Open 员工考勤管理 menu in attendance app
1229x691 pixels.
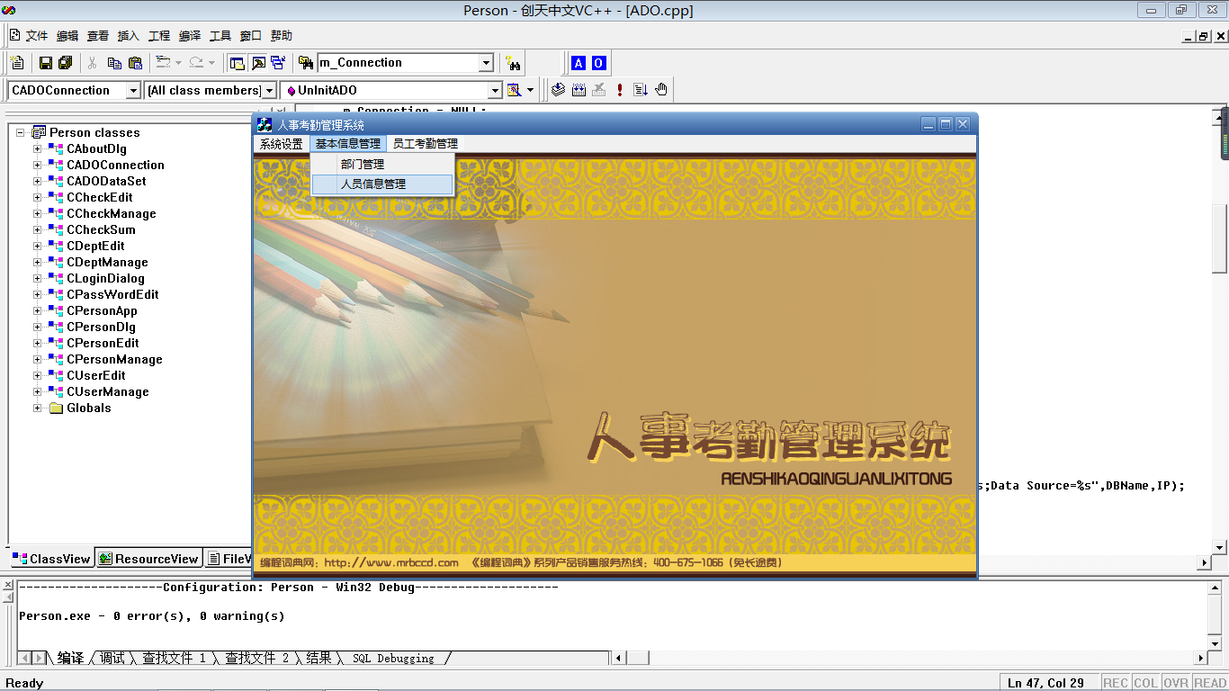tap(426, 144)
